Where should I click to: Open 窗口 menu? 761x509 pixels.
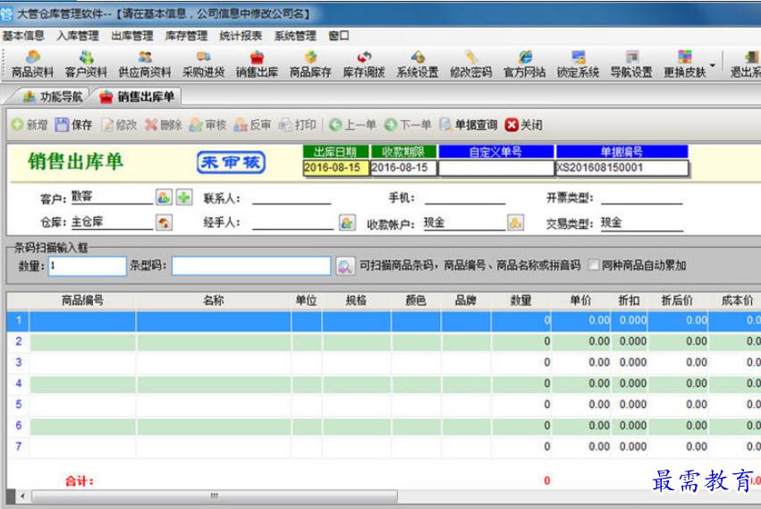pyautogui.click(x=339, y=36)
